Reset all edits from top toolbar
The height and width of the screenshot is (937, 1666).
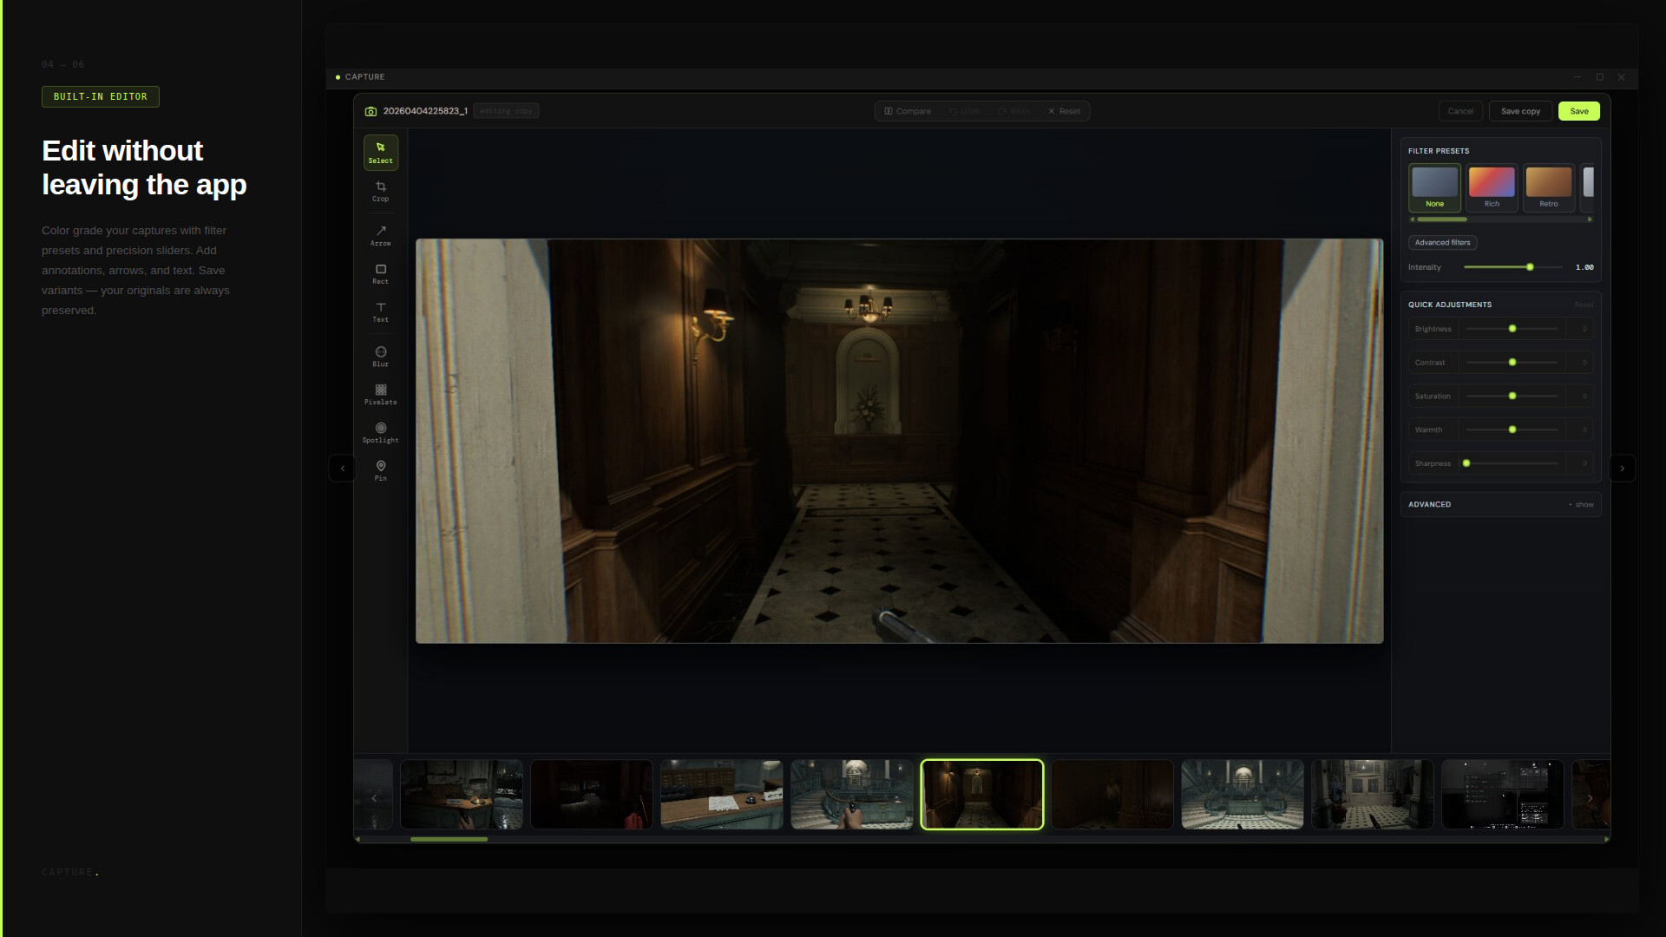click(1064, 111)
